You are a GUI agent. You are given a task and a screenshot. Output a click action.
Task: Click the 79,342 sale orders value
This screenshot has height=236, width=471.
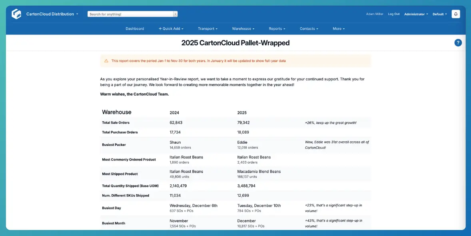(243, 123)
